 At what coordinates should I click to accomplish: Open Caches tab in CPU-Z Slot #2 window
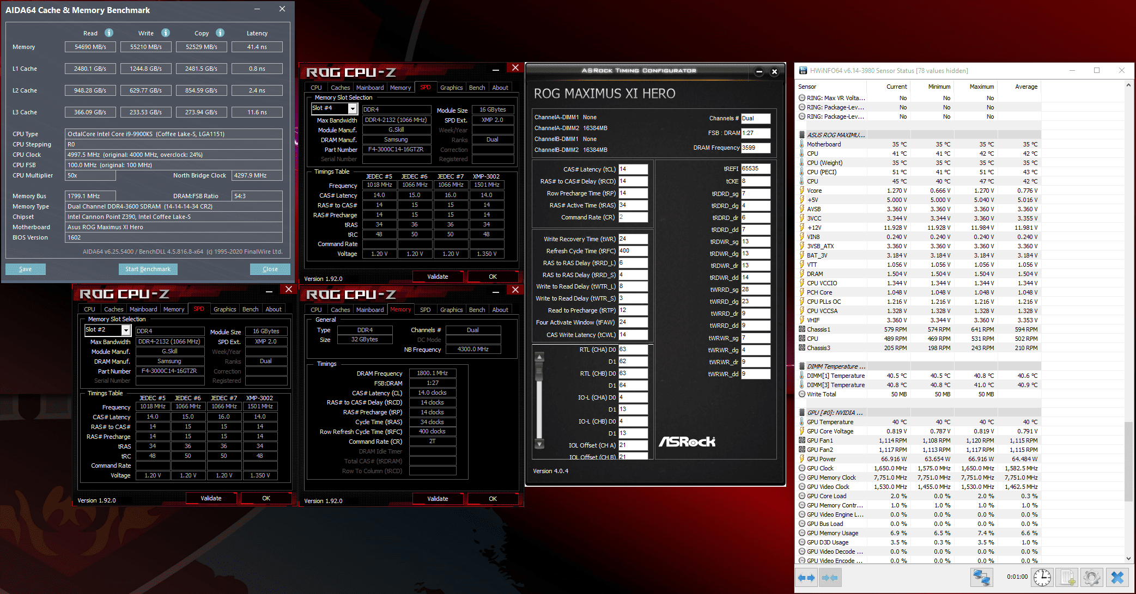[x=114, y=309]
